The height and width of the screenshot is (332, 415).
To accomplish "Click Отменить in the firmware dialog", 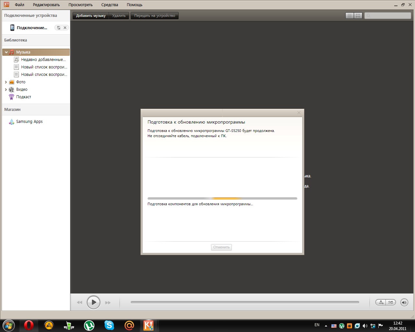I will (x=221, y=247).
